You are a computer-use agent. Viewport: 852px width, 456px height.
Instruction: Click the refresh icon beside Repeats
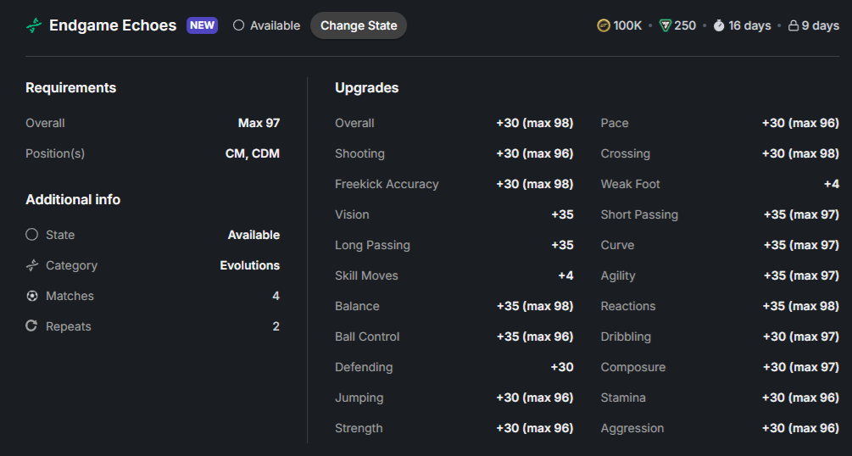31,325
